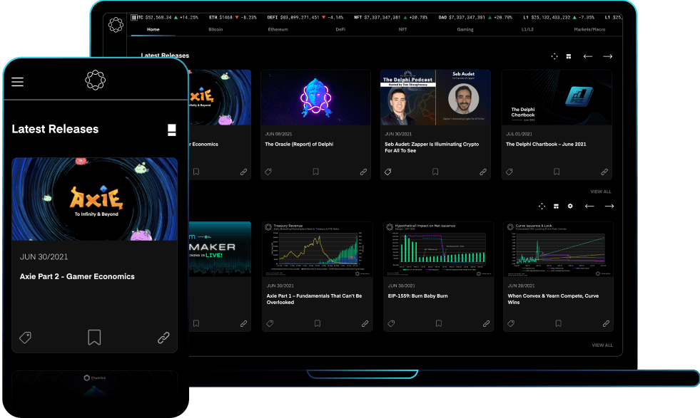Click VIEW ALL under the second section
The width and height of the screenshot is (700, 418).
click(602, 345)
